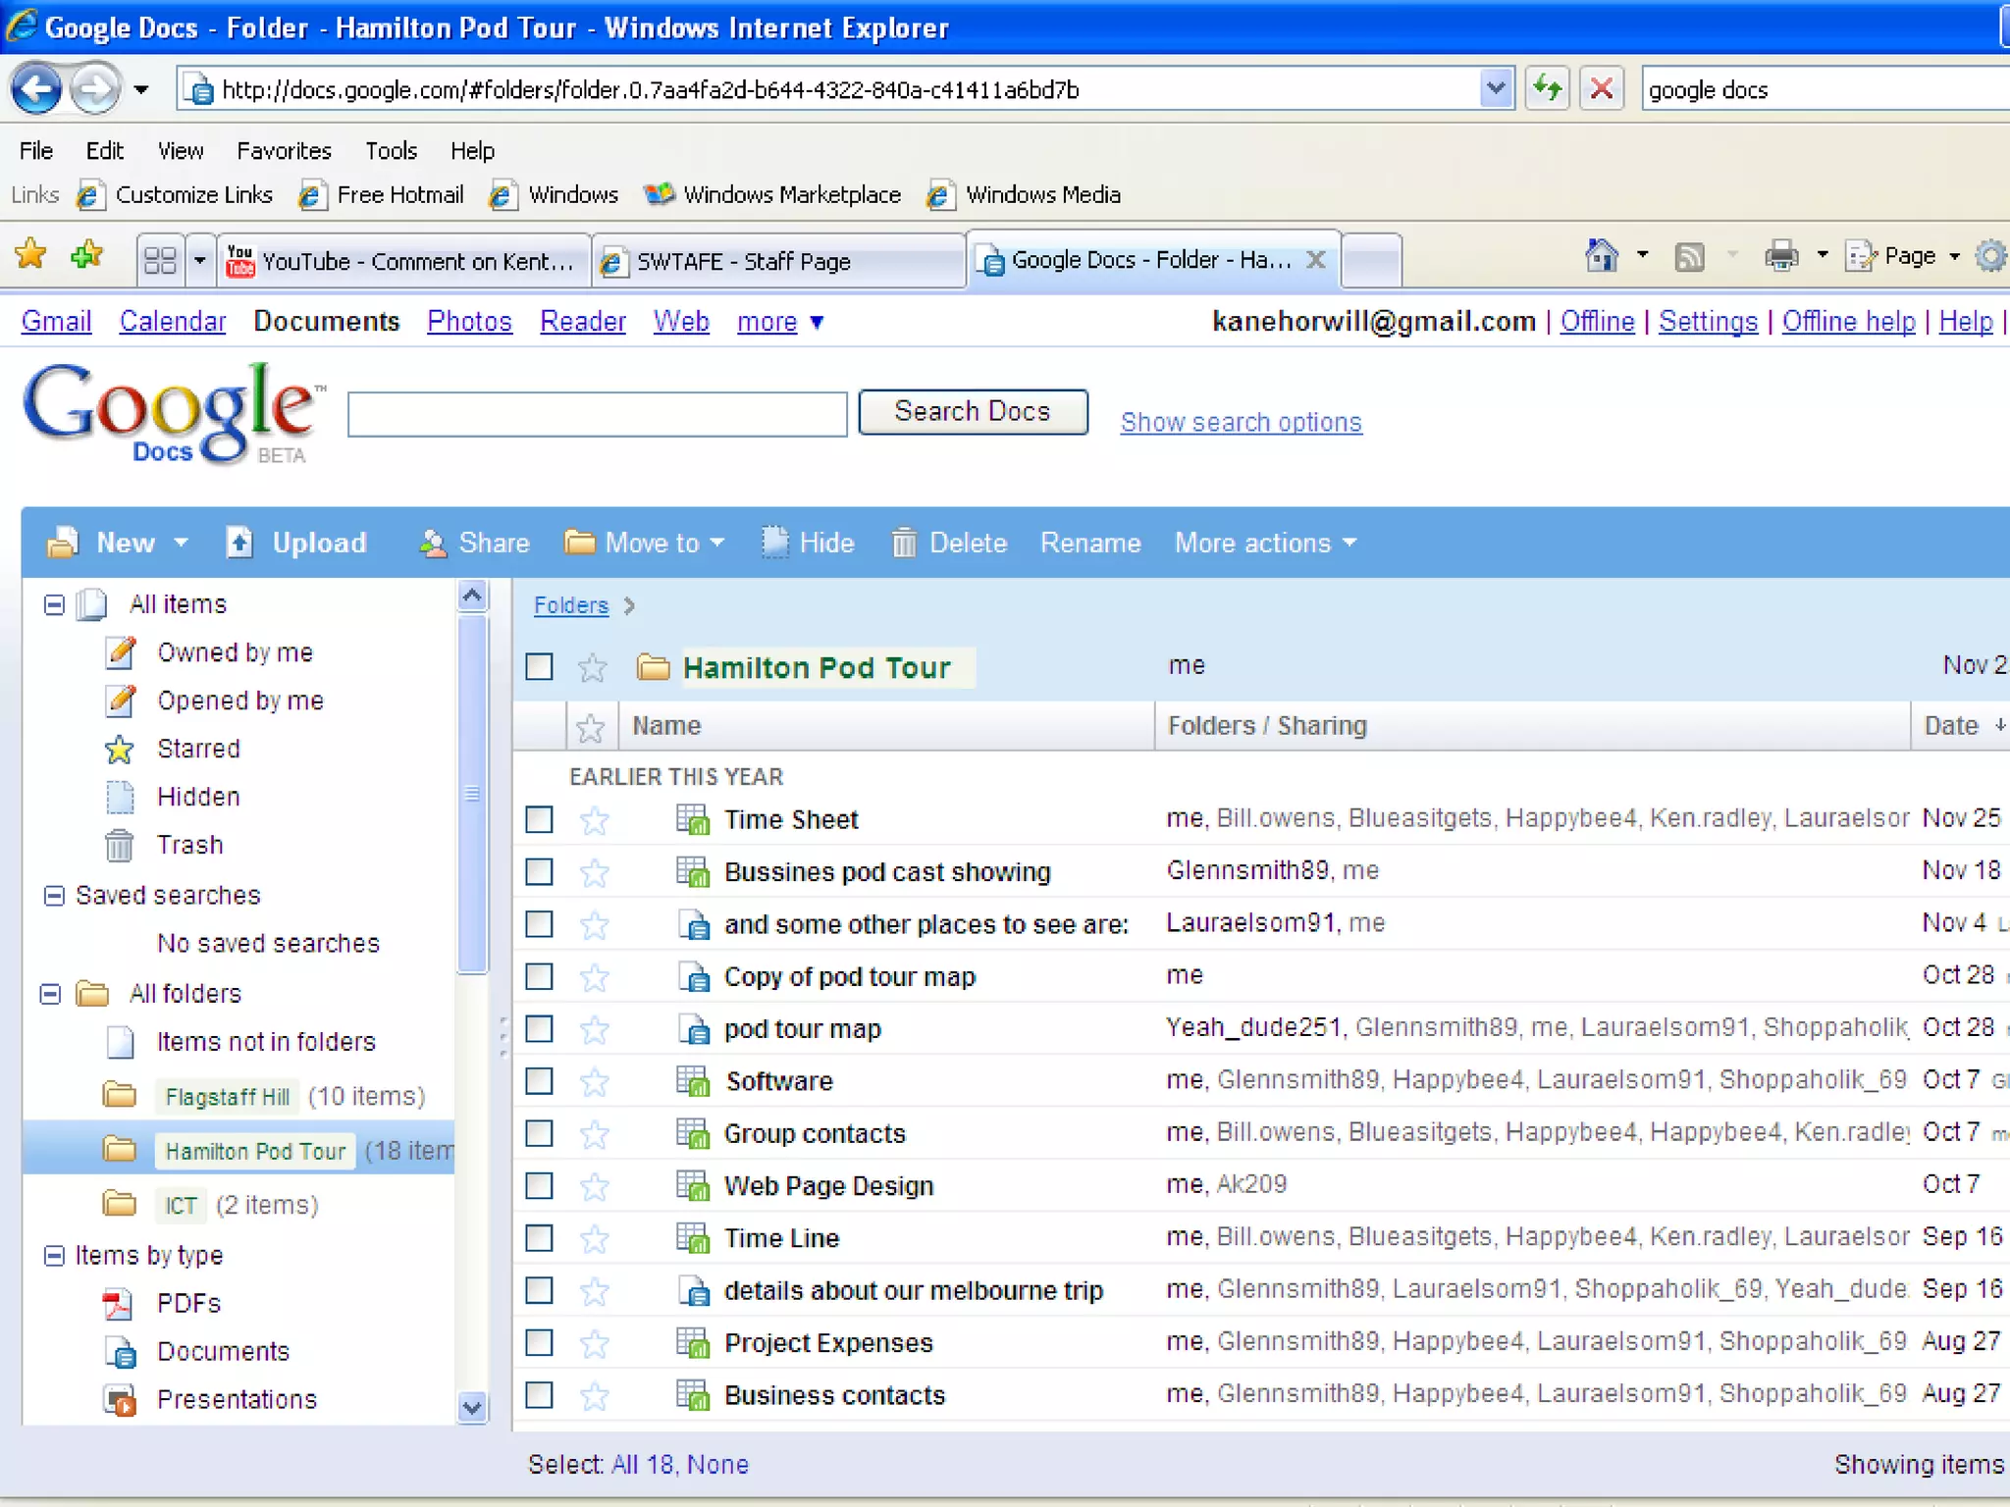Click the Time Line spreadsheet icon
Viewport: 2010px width, 1507px height.
(693, 1238)
